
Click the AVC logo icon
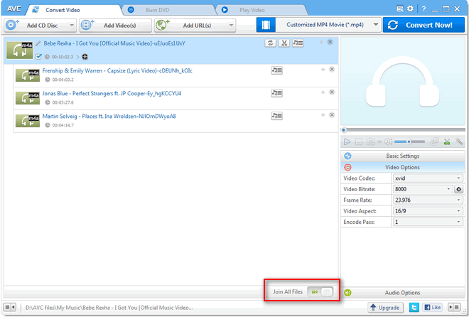(x=14, y=9)
